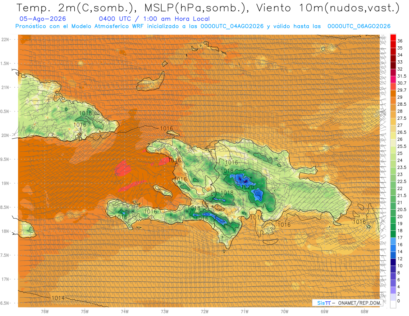Click legend value 12
Viewport: 409px width, 316px height.
tap(400, 259)
